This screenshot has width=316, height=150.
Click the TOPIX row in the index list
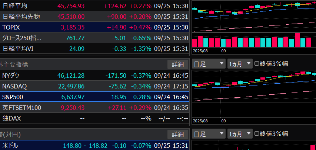pyautogui.click(x=94, y=27)
